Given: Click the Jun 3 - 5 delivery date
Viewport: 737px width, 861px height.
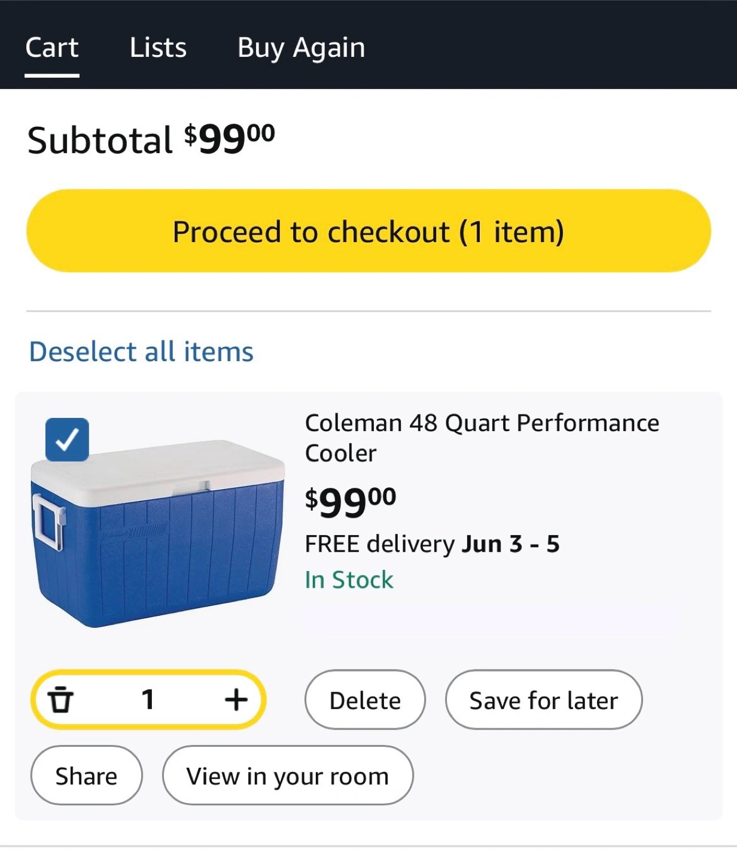Looking at the screenshot, I should click(x=510, y=544).
